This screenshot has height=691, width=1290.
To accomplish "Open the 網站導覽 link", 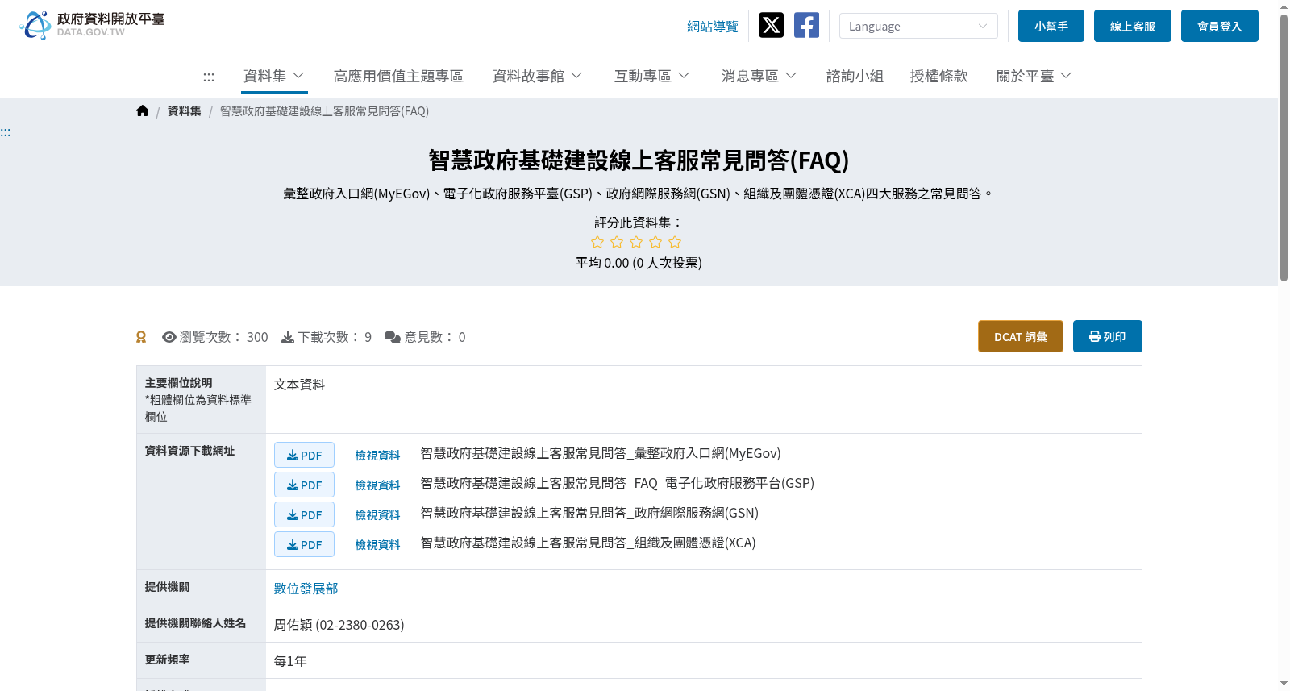I will (713, 27).
